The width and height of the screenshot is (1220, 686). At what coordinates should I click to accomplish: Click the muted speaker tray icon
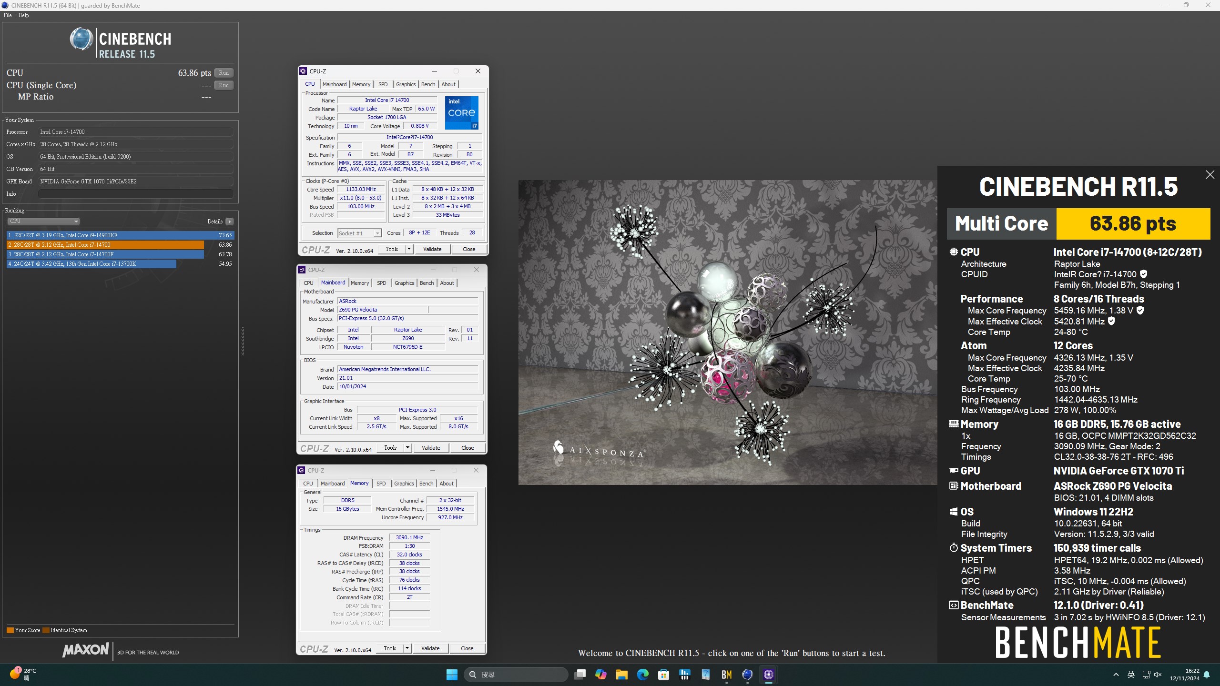tap(1158, 675)
